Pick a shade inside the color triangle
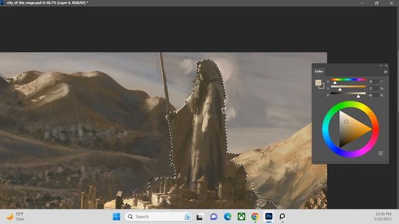The width and height of the screenshot is (399, 224). coord(351,129)
